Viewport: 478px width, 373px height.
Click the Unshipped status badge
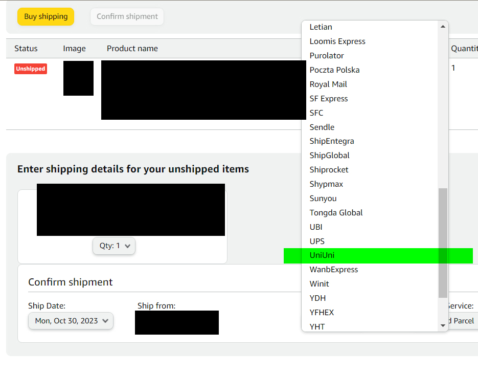pyautogui.click(x=31, y=69)
